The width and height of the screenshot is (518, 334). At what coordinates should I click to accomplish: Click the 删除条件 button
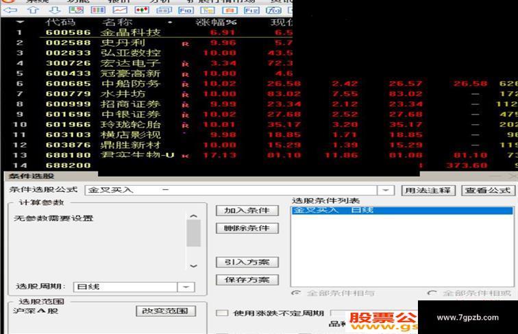tap(247, 228)
